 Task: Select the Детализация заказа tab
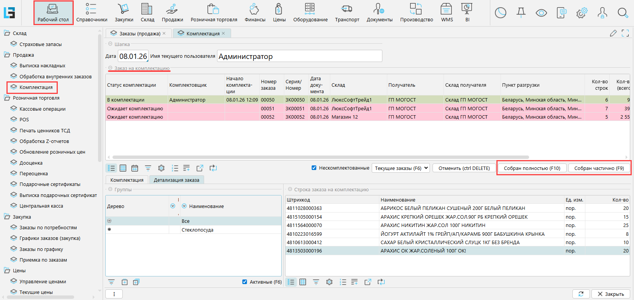coord(176,180)
